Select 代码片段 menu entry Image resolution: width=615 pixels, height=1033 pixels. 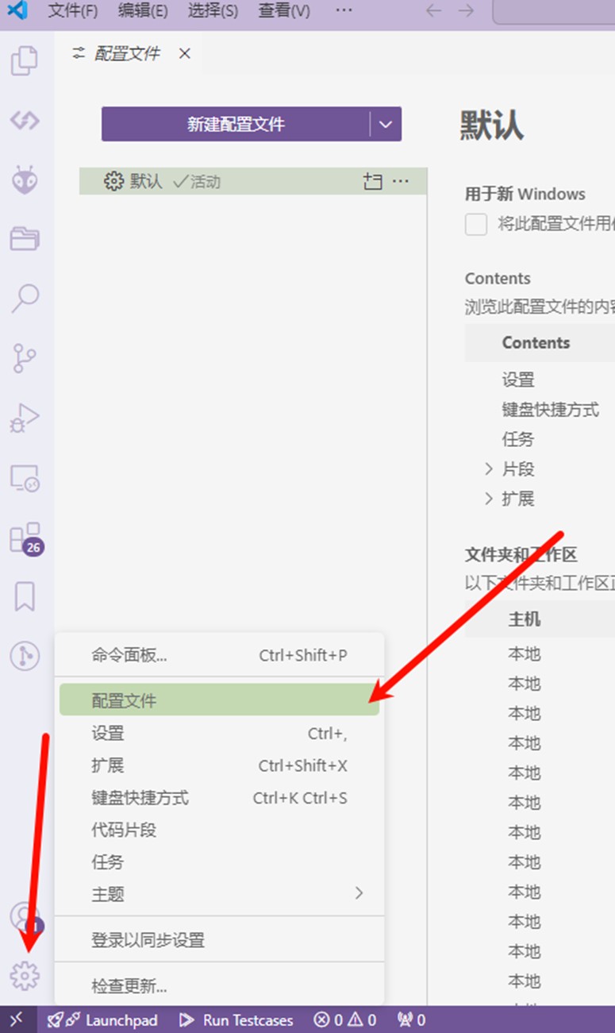point(219,830)
